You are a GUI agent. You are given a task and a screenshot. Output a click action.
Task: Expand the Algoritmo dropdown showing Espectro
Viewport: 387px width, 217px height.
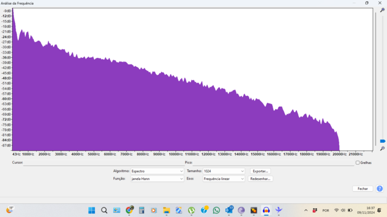click(x=157, y=171)
